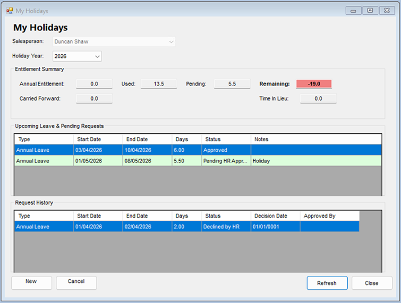Image resolution: width=401 pixels, height=303 pixels.
Task: Click the My Holidays title bar app icon
Action: click(10, 11)
